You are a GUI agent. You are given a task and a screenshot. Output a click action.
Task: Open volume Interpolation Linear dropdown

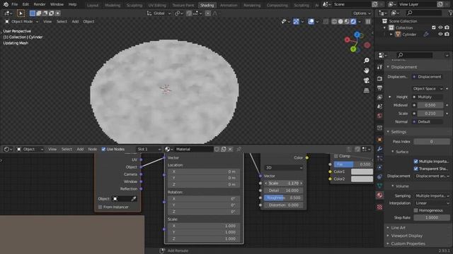point(432,203)
